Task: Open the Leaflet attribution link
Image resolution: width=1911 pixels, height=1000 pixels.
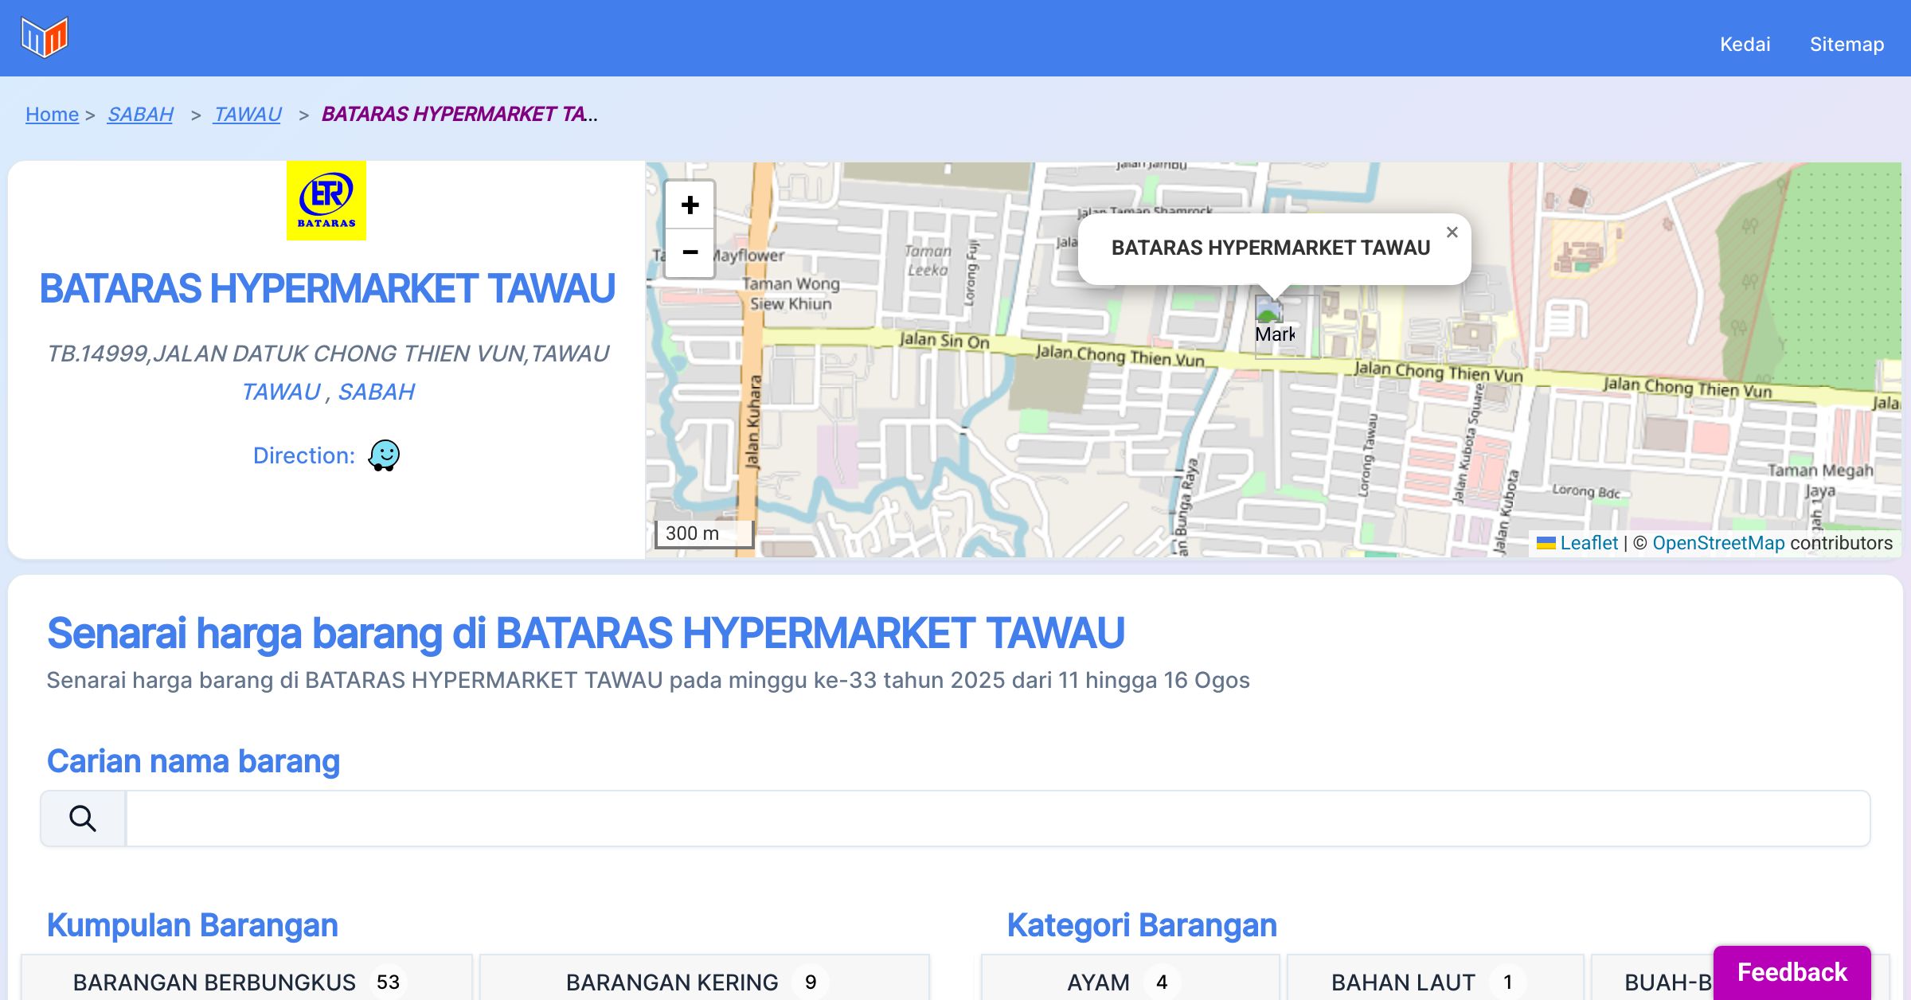Action: pos(1588,543)
